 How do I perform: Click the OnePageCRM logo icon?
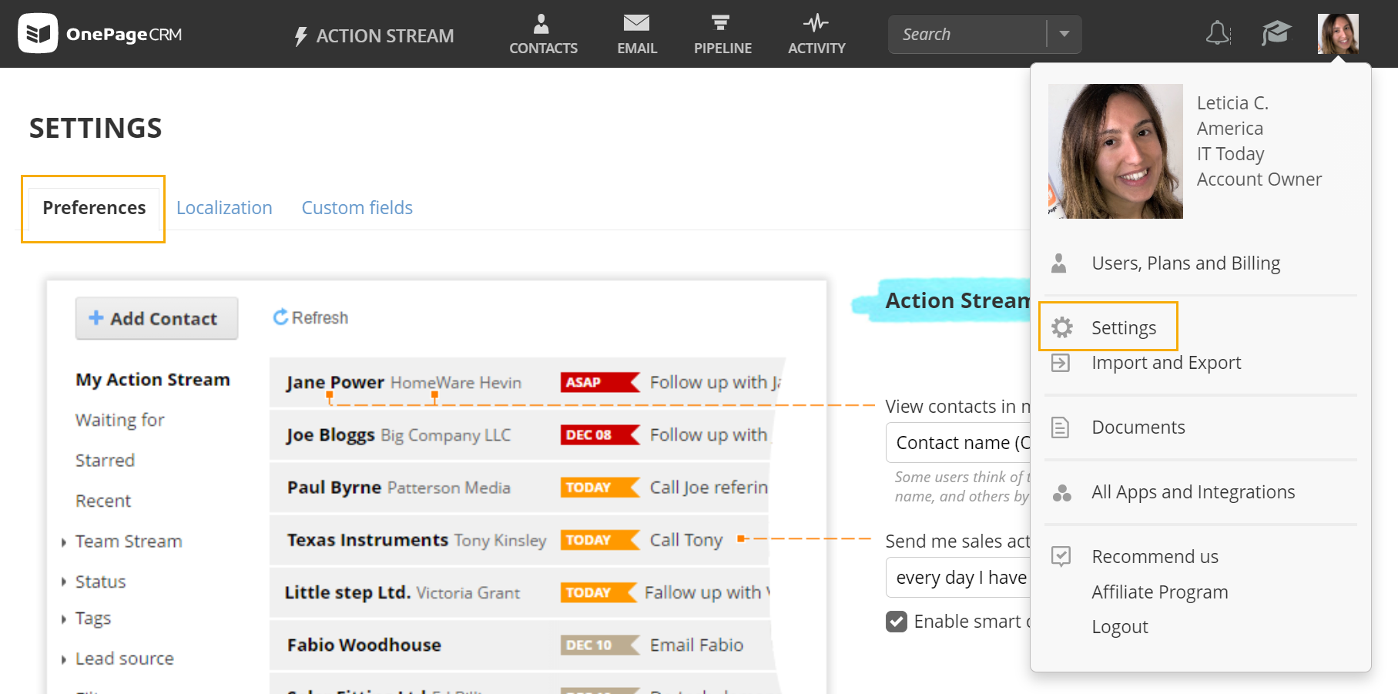[x=38, y=33]
